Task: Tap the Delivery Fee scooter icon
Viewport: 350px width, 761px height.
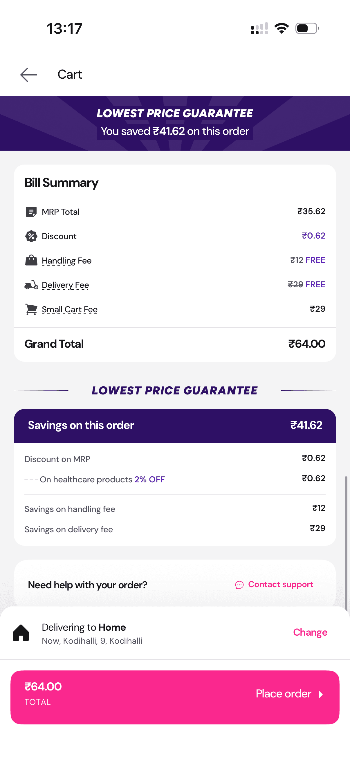Action: tap(31, 285)
